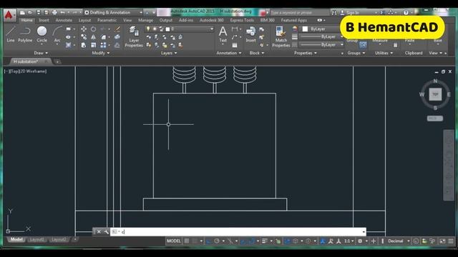Viewport: 458px width, 257px height.
Task: Expand the Utilities panel
Action: (384, 53)
